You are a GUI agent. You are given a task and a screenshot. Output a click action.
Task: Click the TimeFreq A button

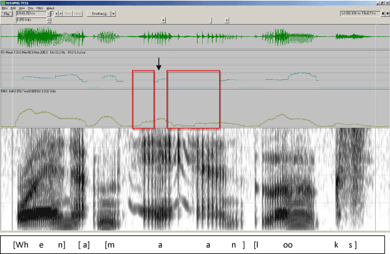click(99, 14)
